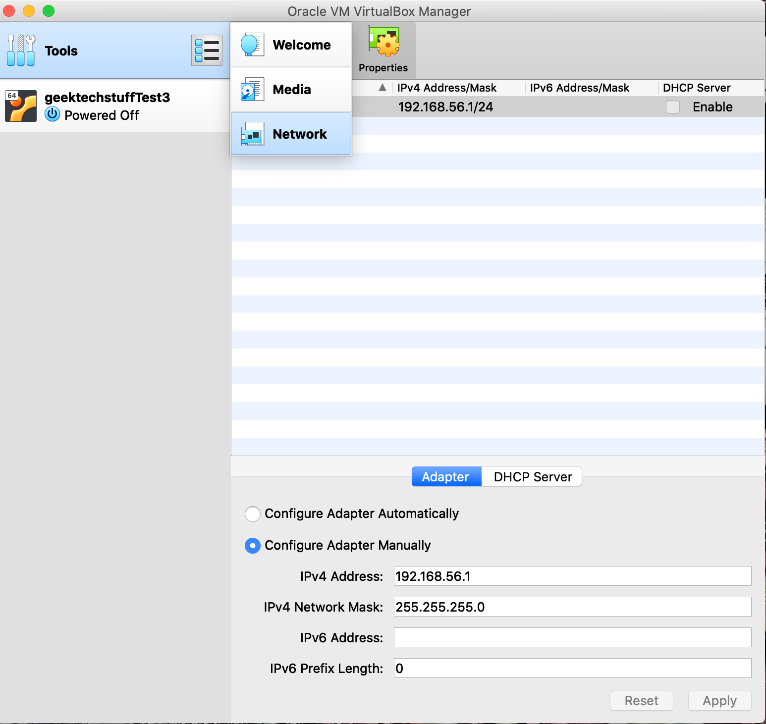The width and height of the screenshot is (766, 724).
Task: Enable the DHCP Server checkbox
Action: (x=672, y=107)
